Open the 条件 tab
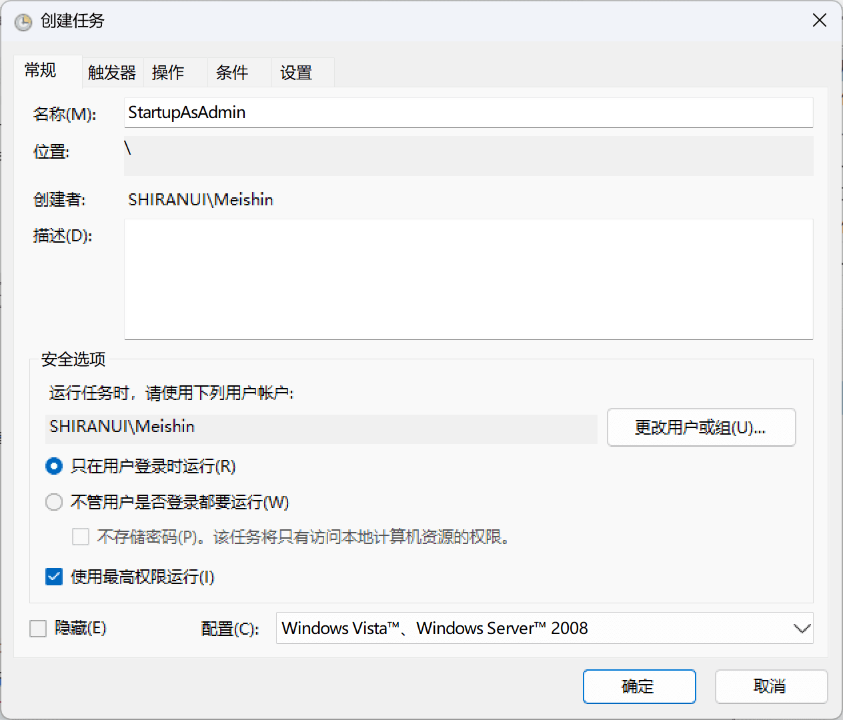 (x=232, y=73)
